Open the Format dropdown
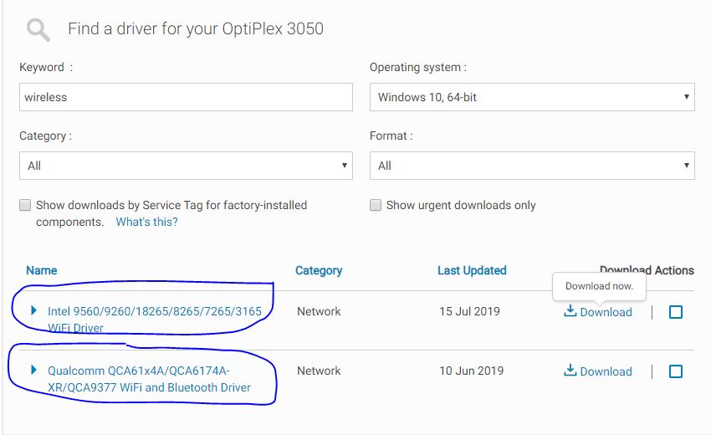Viewport: 711px width, 435px height. 532,166
